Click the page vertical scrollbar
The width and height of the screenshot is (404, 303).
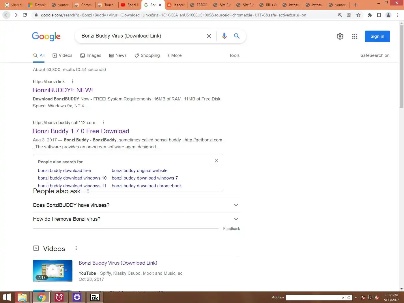point(401,66)
